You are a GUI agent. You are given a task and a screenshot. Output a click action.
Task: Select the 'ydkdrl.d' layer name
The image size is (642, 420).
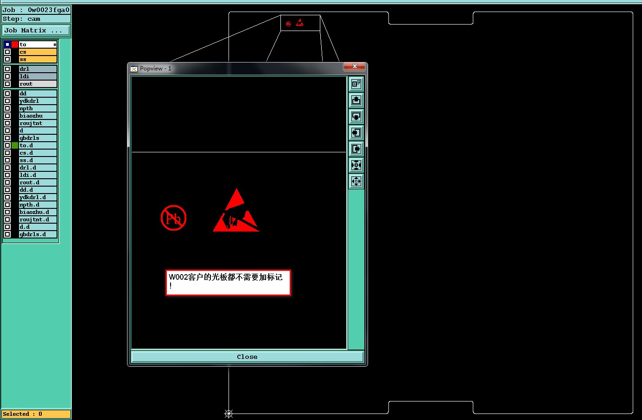point(38,197)
